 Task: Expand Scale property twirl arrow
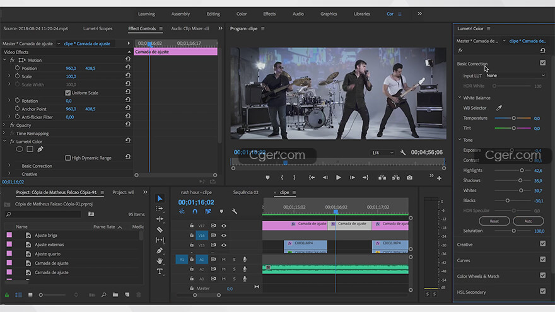point(9,76)
